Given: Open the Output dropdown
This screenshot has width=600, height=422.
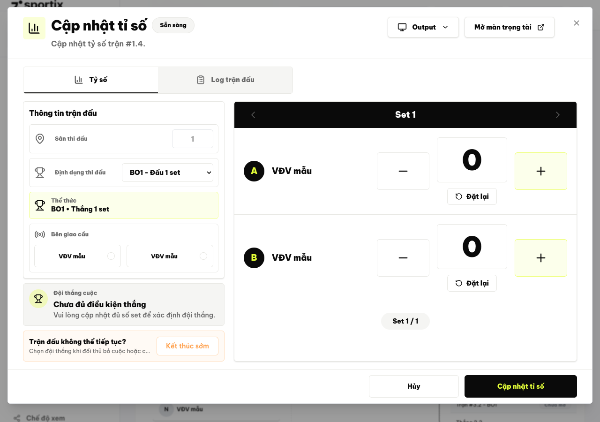Looking at the screenshot, I should click(x=423, y=27).
